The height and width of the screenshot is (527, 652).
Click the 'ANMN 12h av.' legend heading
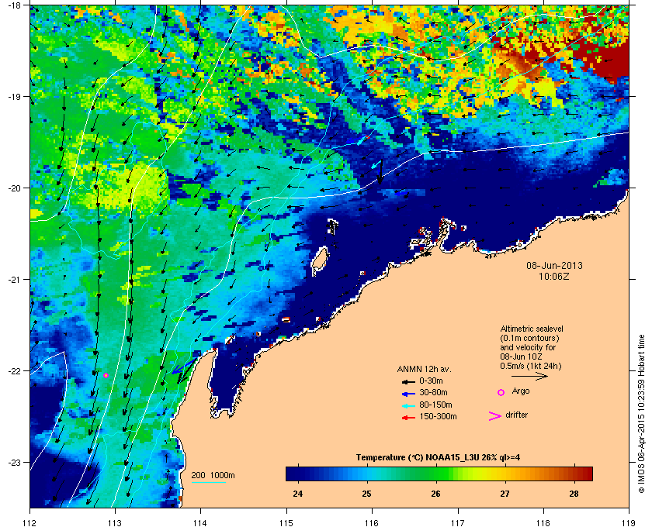(x=424, y=369)
